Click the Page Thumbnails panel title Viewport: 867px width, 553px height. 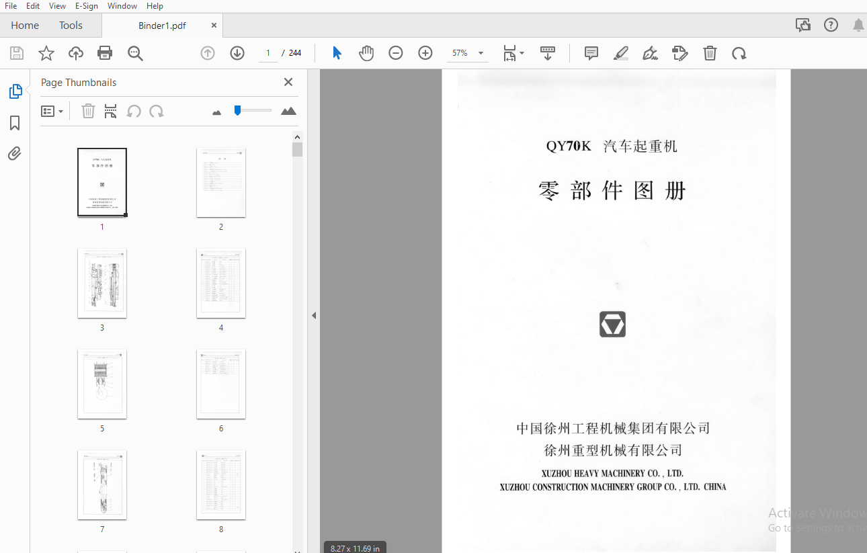point(79,82)
